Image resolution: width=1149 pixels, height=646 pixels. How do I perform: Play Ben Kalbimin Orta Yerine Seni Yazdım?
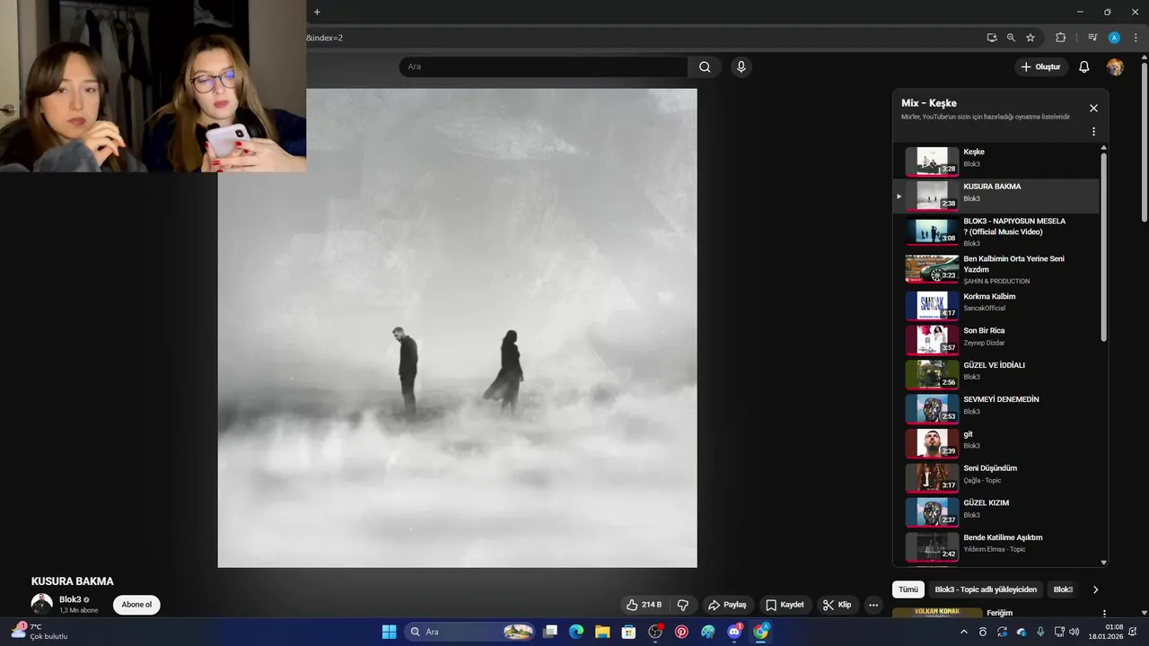point(996,269)
